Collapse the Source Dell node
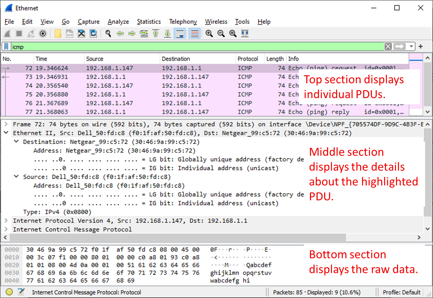This screenshot has width=433, height=298. [16, 177]
